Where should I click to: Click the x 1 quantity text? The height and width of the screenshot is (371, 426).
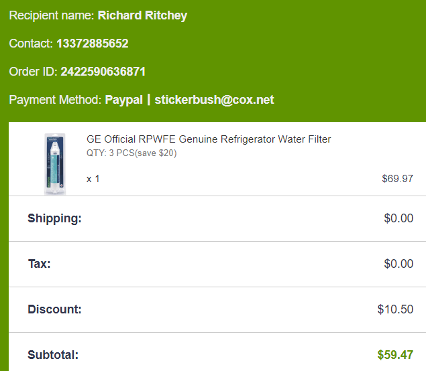[93, 179]
